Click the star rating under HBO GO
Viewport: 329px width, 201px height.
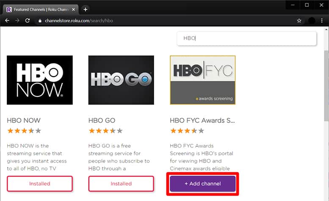[105, 131]
